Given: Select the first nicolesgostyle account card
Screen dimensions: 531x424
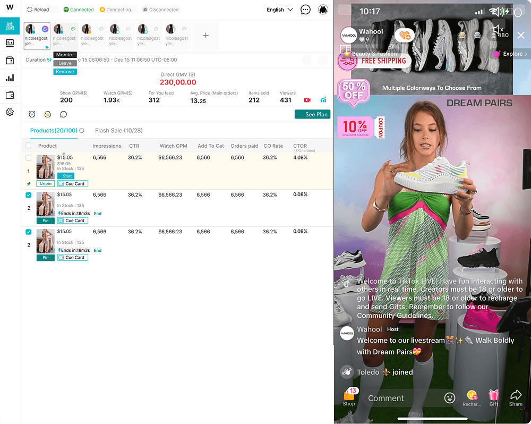Looking at the screenshot, I should coord(37,36).
